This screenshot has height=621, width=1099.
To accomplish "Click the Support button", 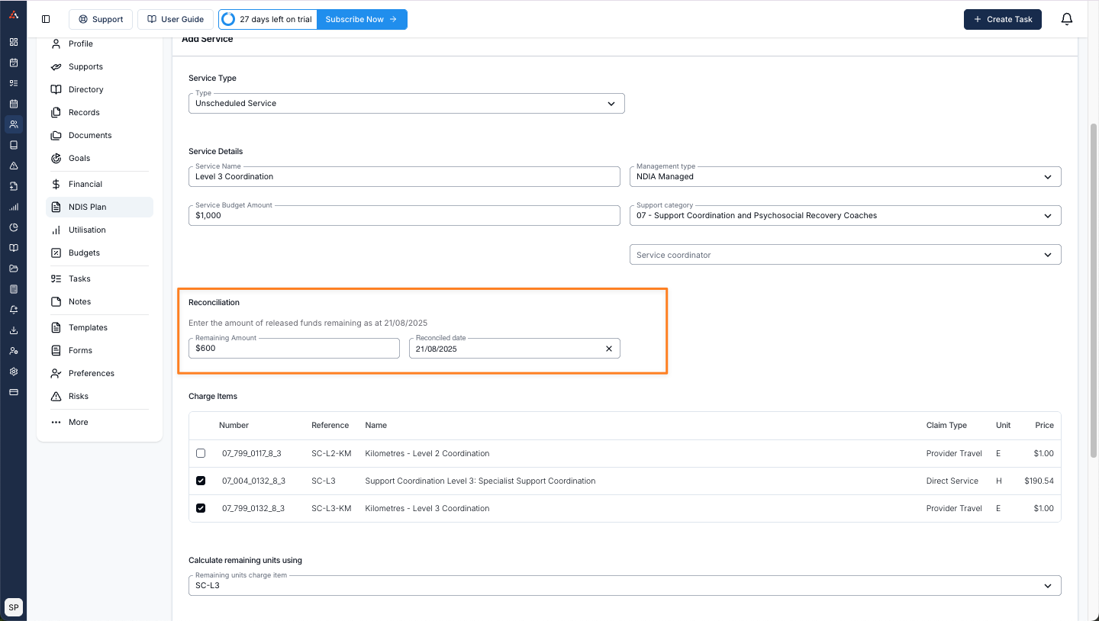I will tap(101, 19).
